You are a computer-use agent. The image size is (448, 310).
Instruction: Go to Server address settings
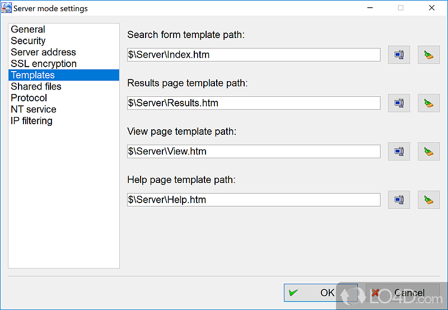[x=64, y=52]
